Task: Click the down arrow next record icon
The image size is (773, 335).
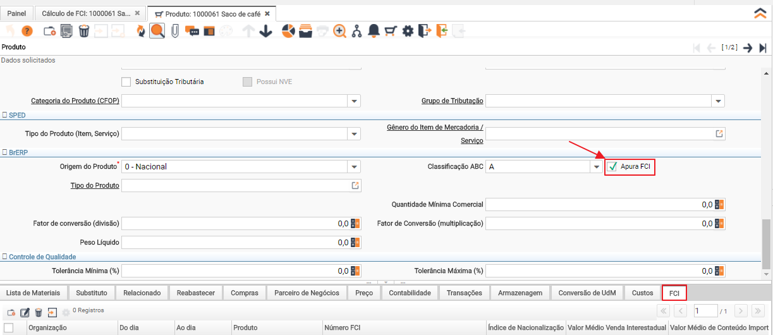Action: (x=265, y=31)
